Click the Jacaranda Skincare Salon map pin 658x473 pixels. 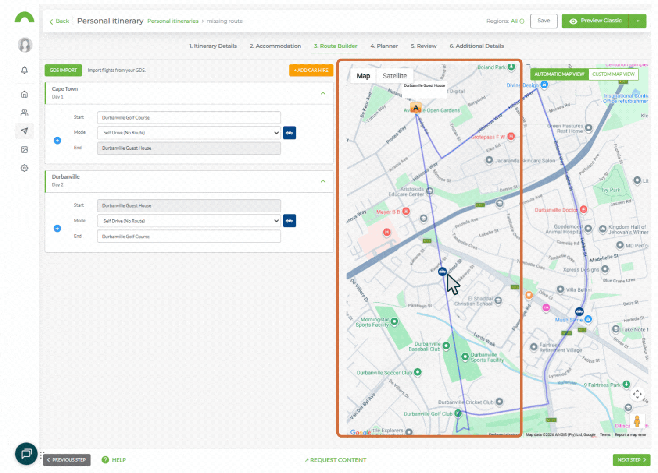pos(489,160)
